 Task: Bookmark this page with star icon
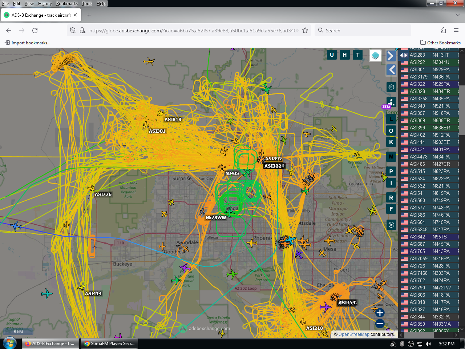305,31
